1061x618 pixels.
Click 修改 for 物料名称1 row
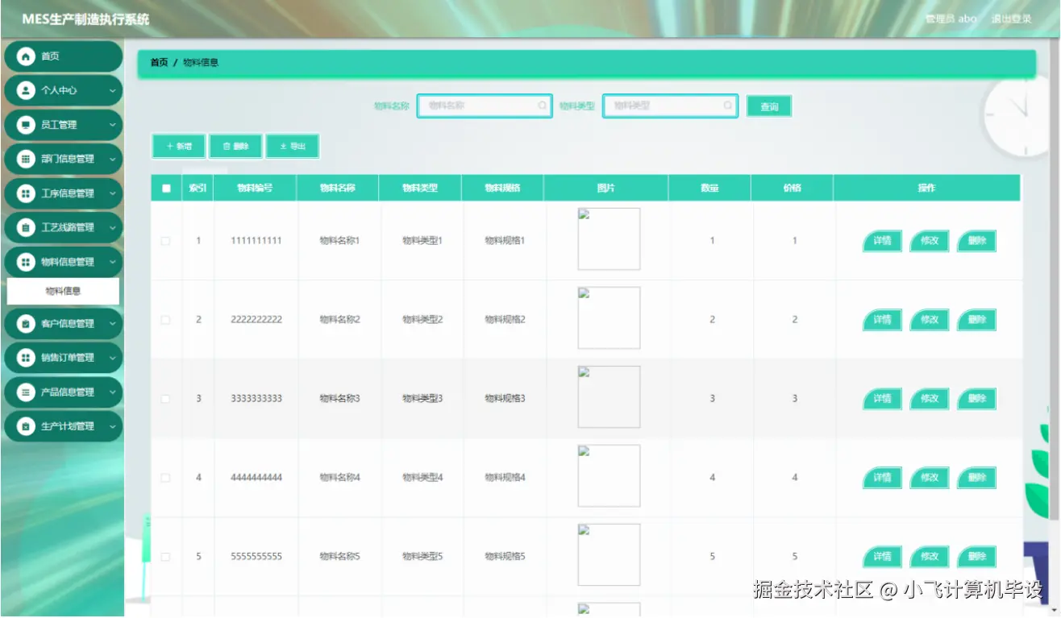(x=930, y=241)
